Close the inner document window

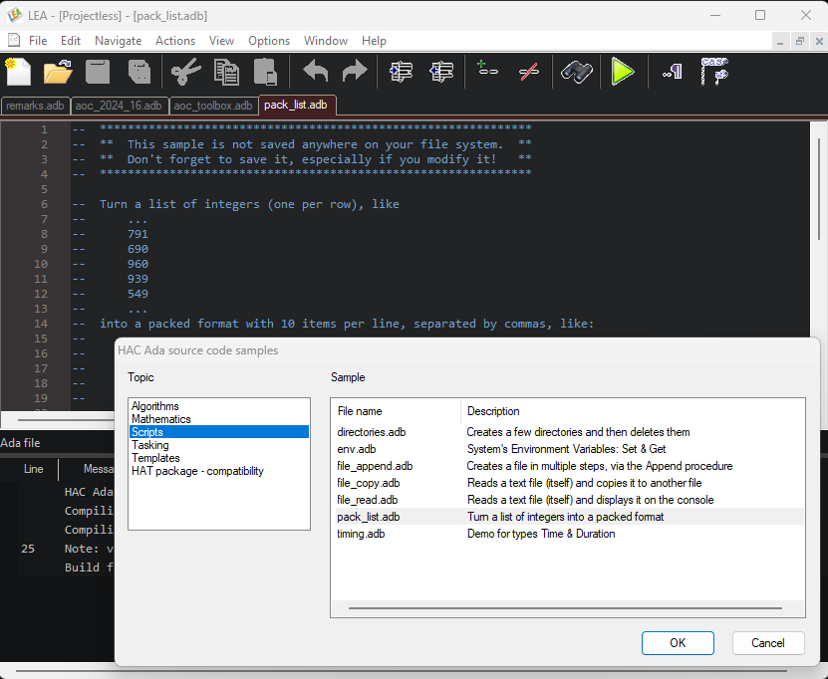(x=819, y=41)
